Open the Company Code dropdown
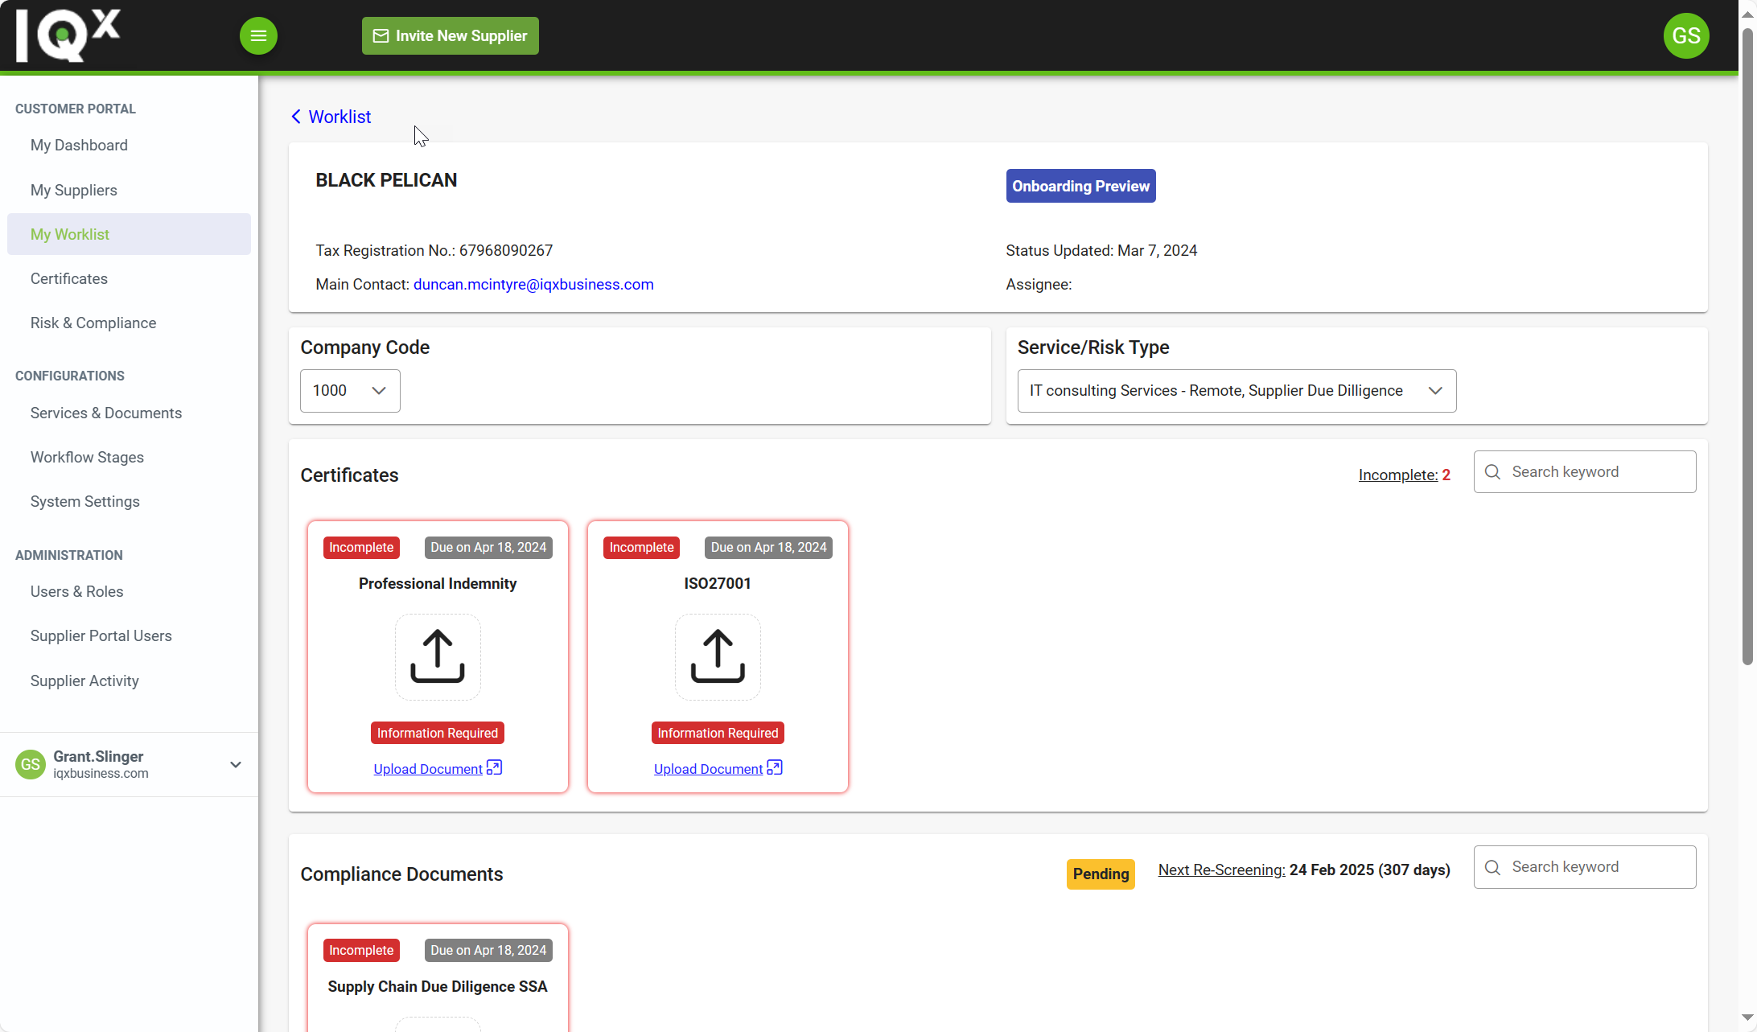The width and height of the screenshot is (1757, 1032). point(349,390)
